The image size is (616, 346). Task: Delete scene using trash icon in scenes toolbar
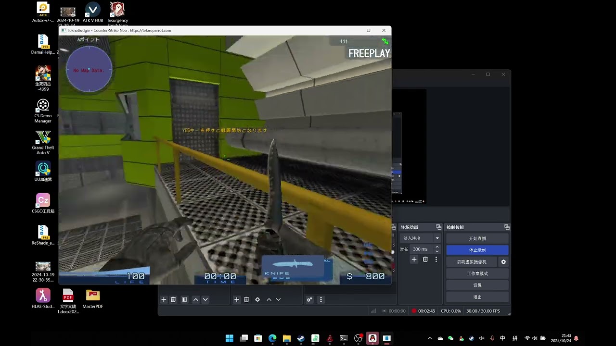[173, 299]
